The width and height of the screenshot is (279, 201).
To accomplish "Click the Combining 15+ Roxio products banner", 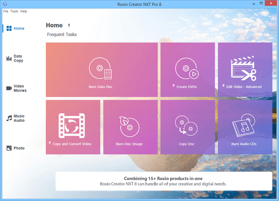I will [163, 181].
